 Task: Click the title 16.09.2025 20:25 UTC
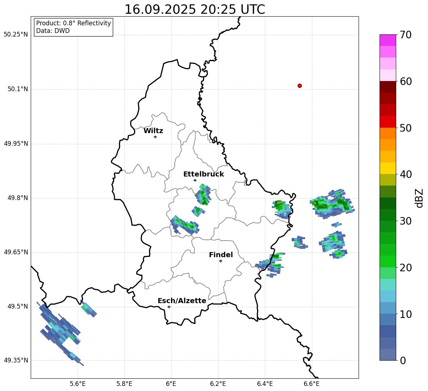click(194, 9)
